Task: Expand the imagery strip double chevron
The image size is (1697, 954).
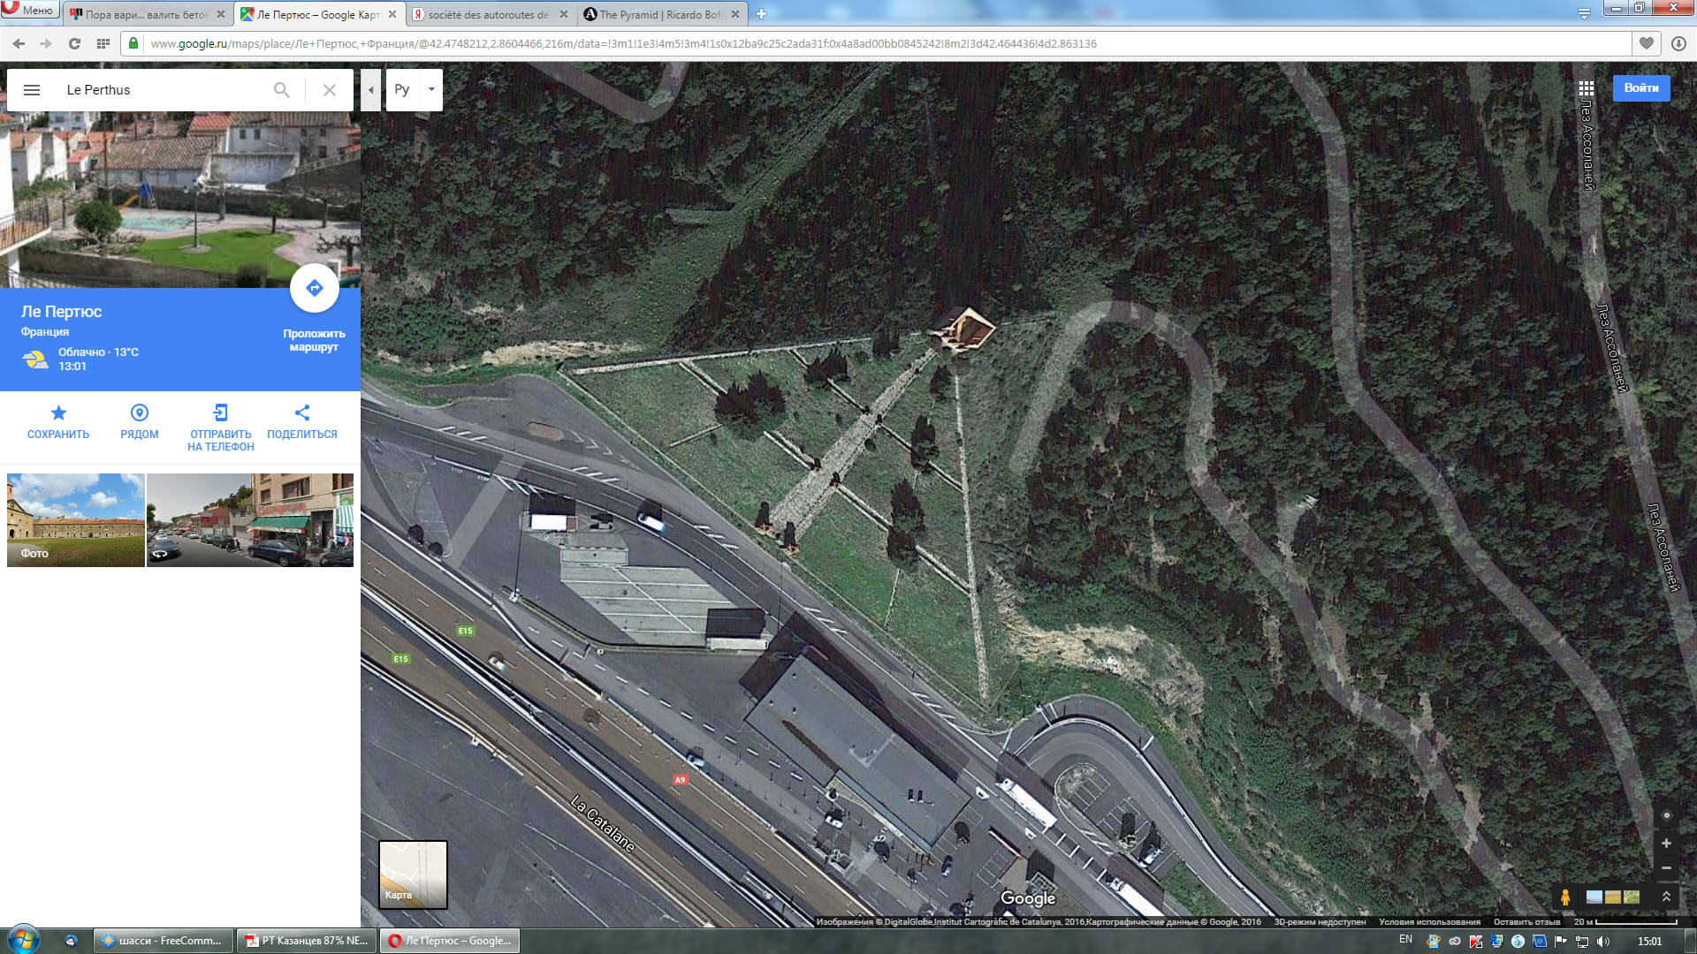Action: point(1666,897)
